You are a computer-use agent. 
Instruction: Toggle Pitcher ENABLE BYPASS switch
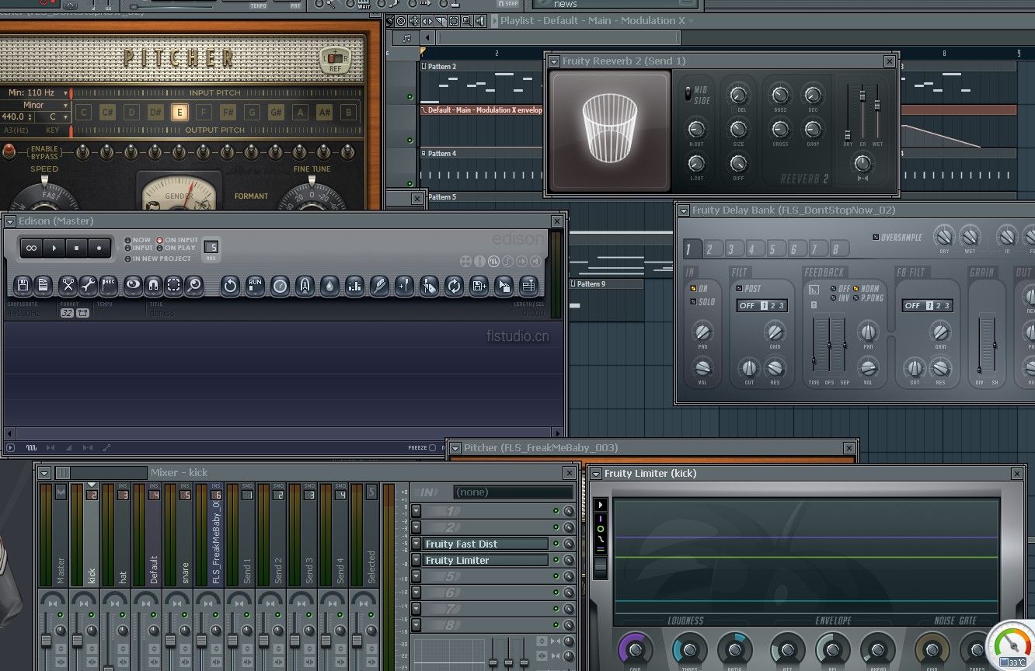pyautogui.click(x=10, y=151)
